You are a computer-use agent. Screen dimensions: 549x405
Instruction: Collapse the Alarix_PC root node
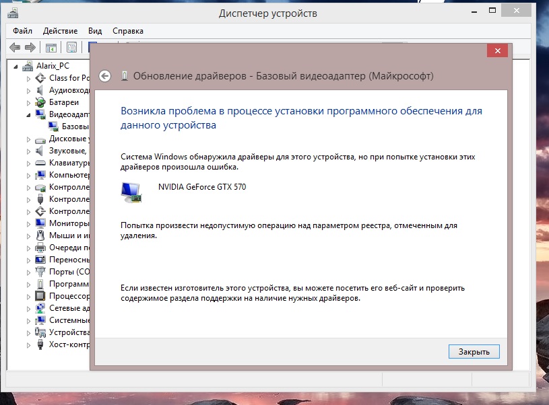coord(15,66)
